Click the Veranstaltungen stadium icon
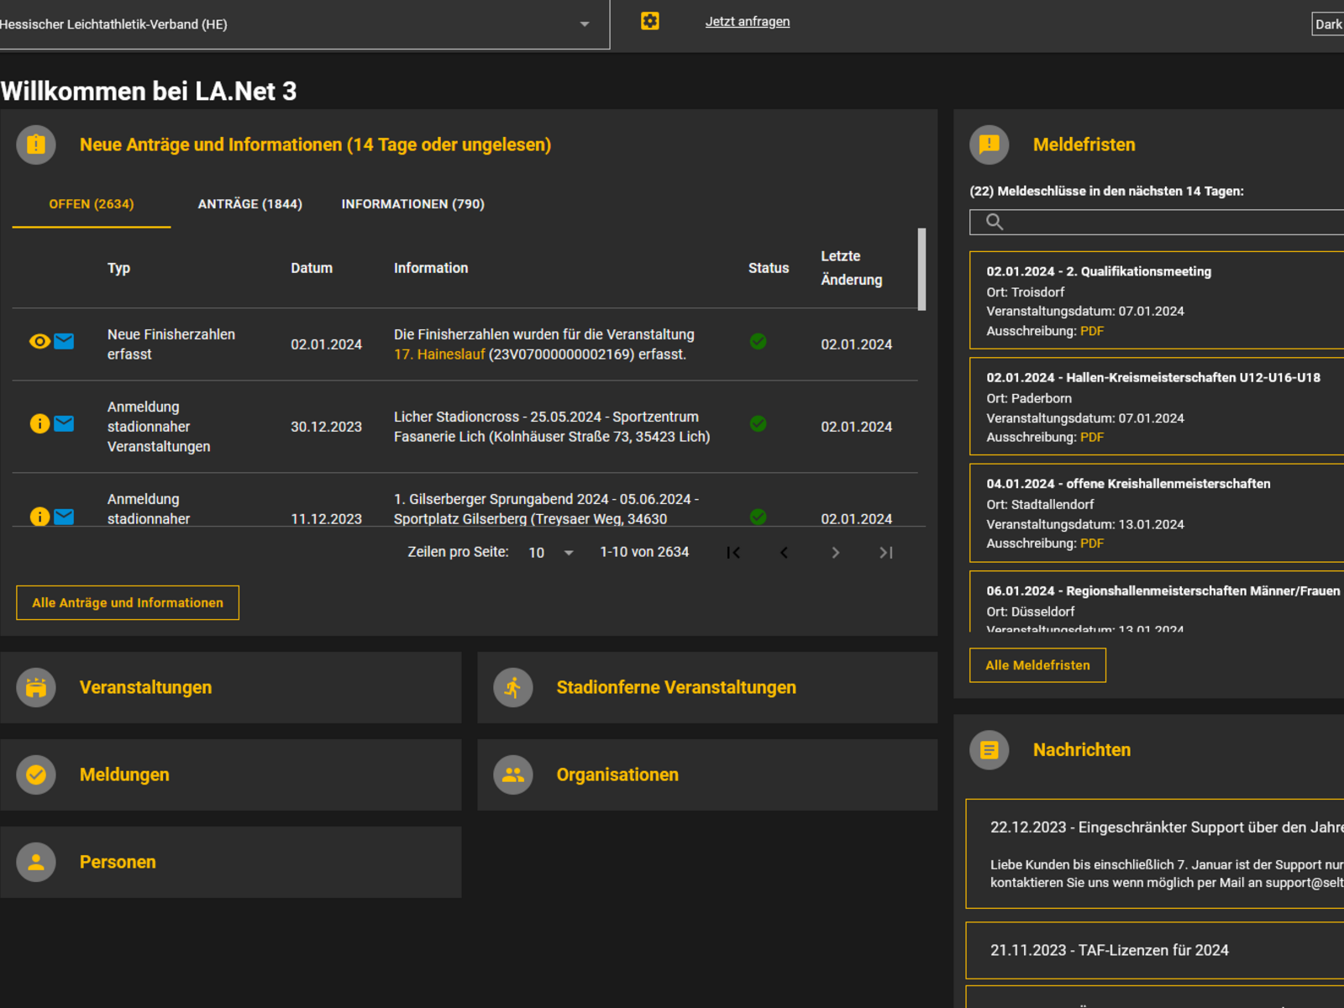 pos(36,687)
